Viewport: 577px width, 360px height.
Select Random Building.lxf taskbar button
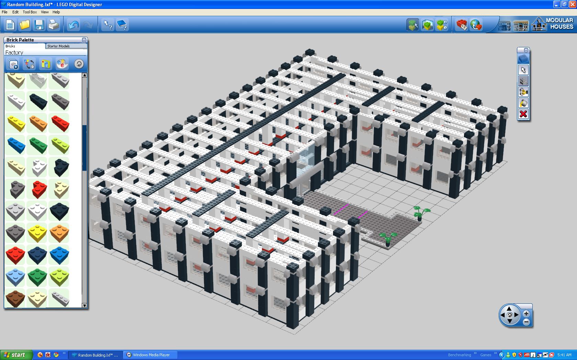click(x=95, y=355)
